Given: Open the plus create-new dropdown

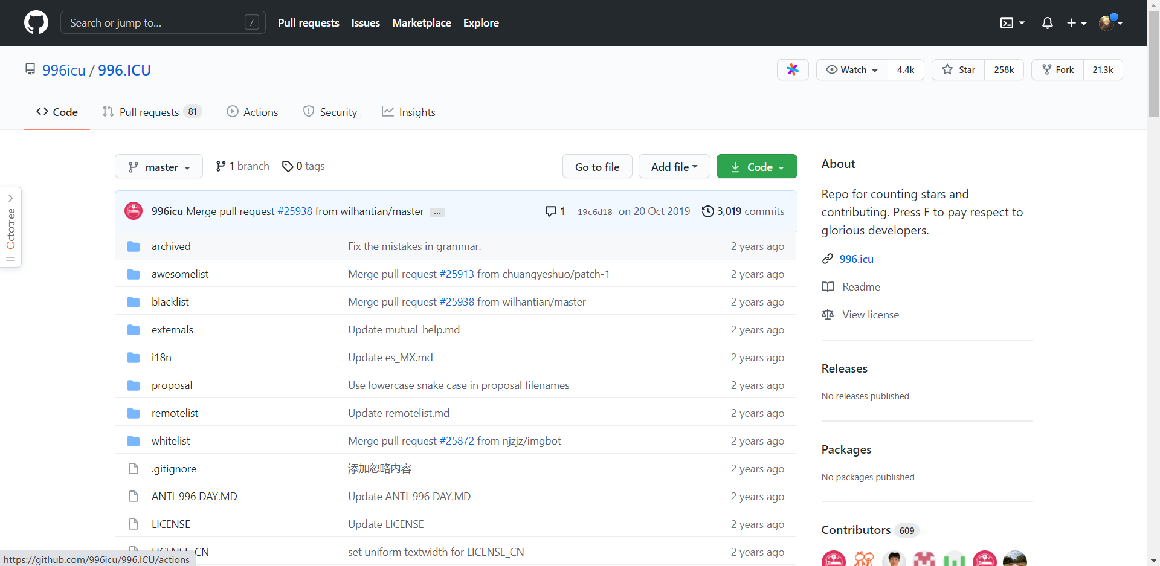Looking at the screenshot, I should (1077, 23).
